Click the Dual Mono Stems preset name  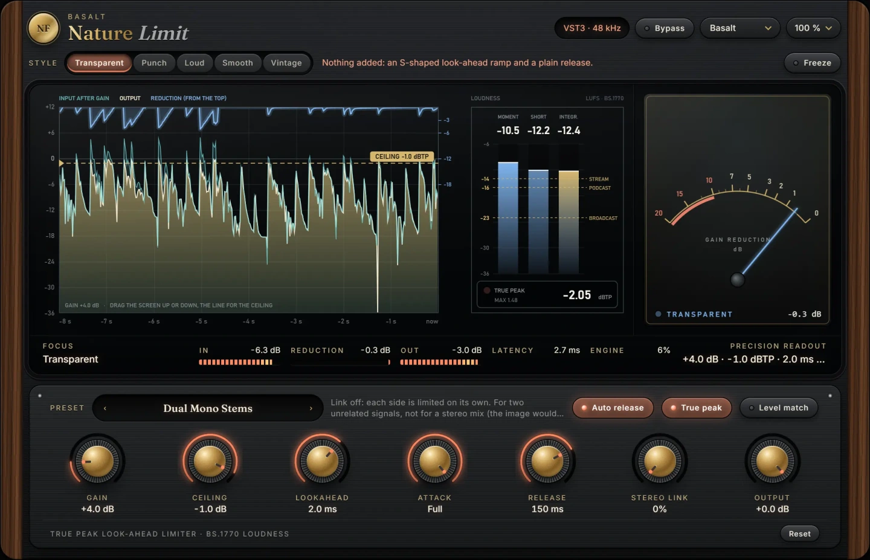coord(208,408)
